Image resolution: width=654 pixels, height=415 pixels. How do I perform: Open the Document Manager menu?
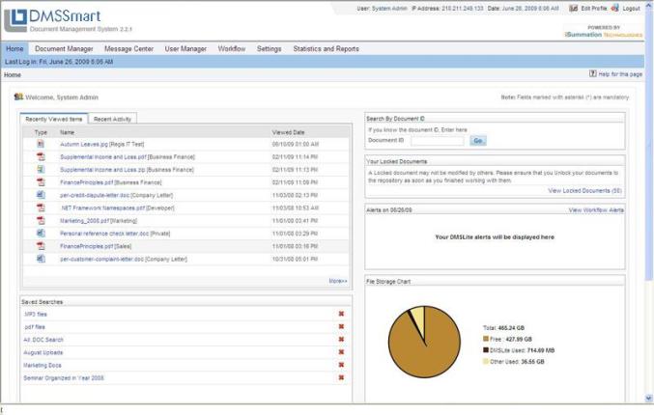point(64,48)
